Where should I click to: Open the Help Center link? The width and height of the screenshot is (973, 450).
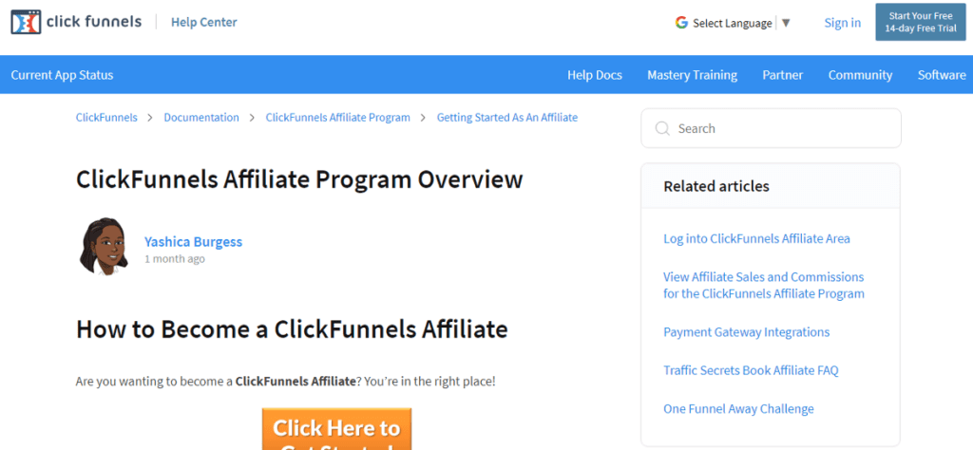[204, 23]
